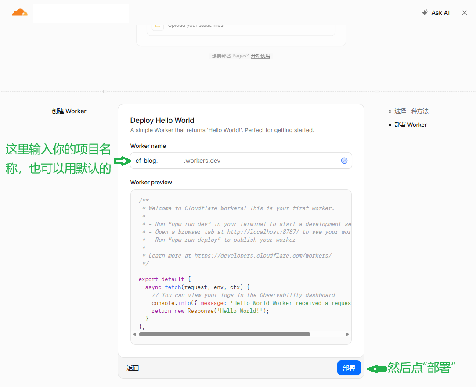Click the 部署 deploy button
The width and height of the screenshot is (476, 387).
(349, 368)
